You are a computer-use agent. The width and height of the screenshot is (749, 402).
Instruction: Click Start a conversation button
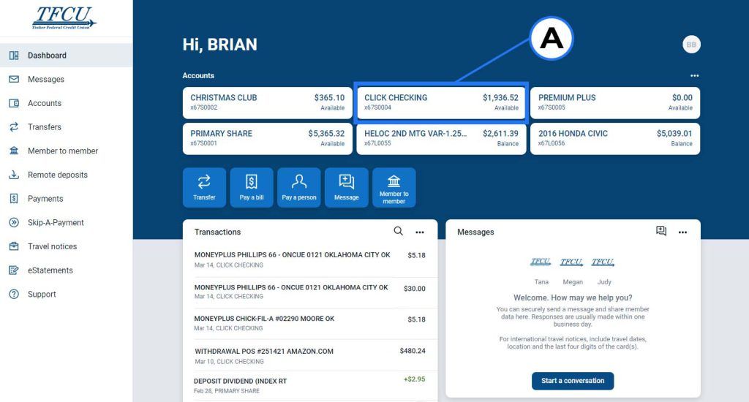[x=573, y=381]
